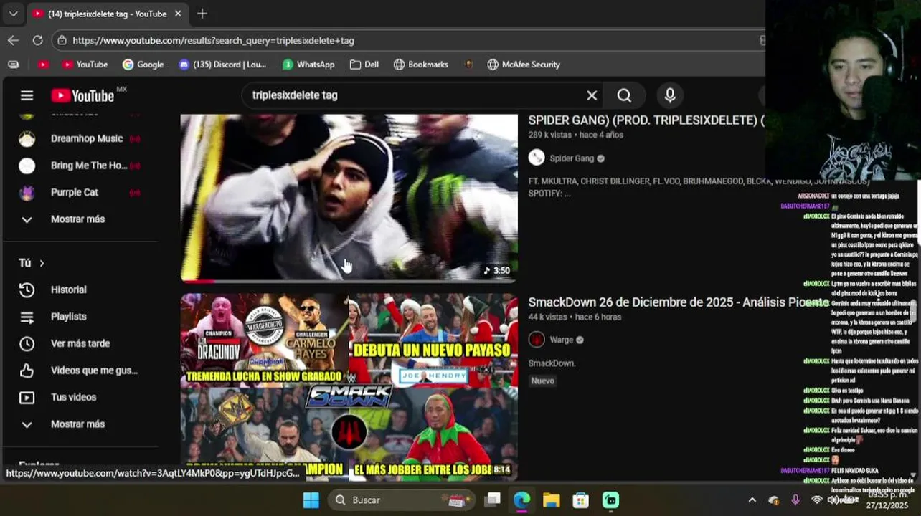Click the Historial clock icon
The width and height of the screenshot is (921, 516).
[x=27, y=290]
